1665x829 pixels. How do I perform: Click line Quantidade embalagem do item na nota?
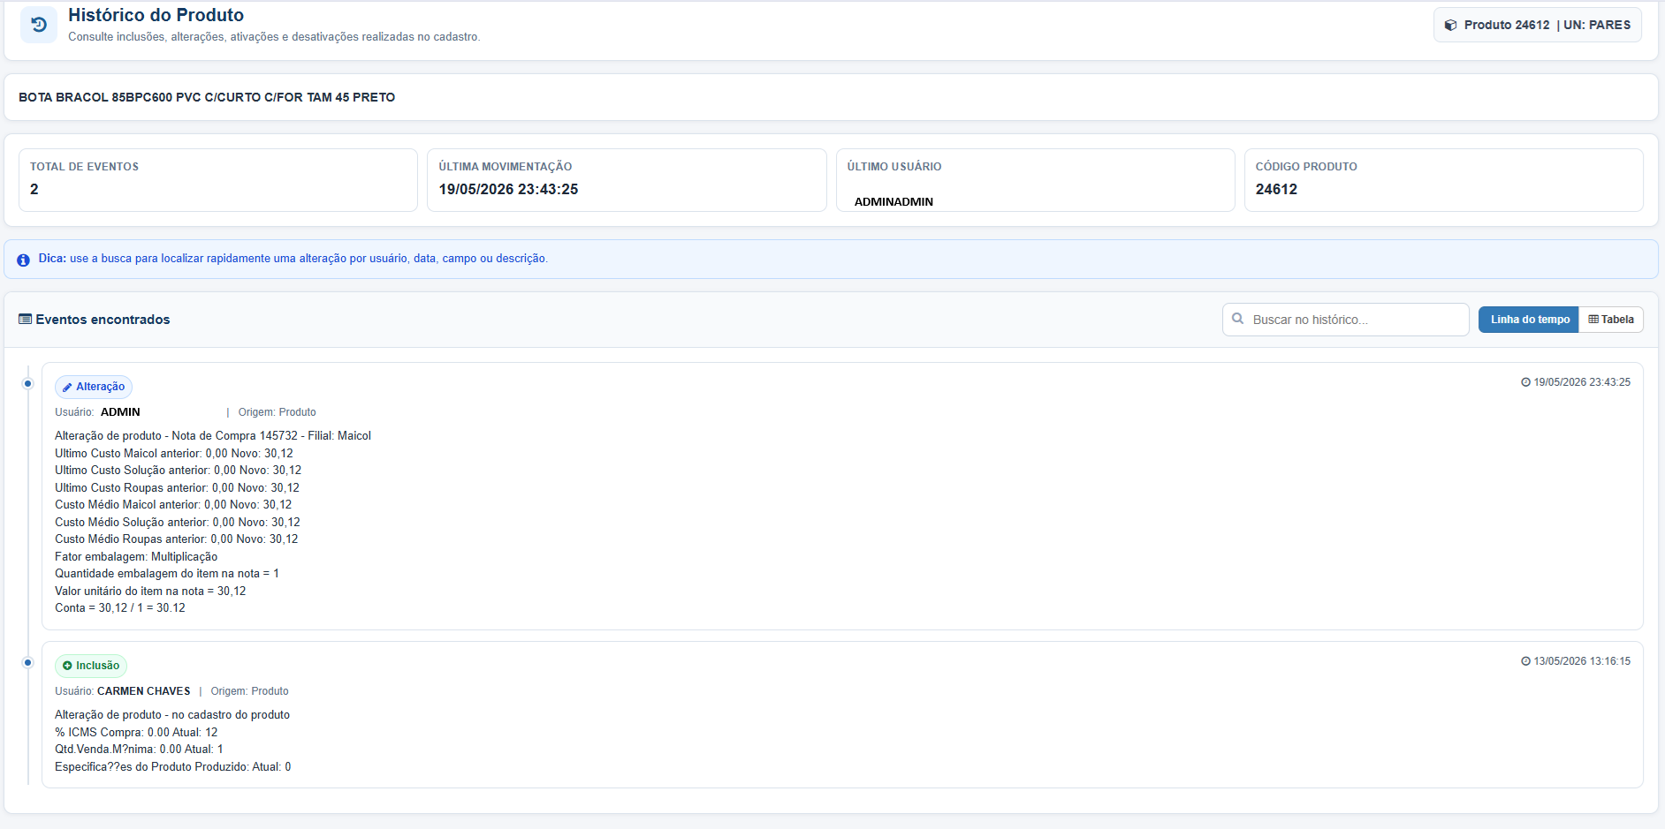(x=167, y=574)
